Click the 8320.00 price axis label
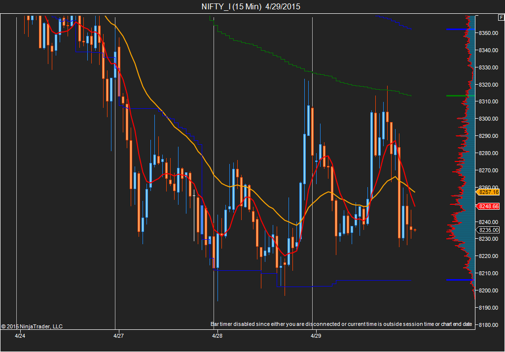This screenshot has width=505, height=352. [x=488, y=85]
